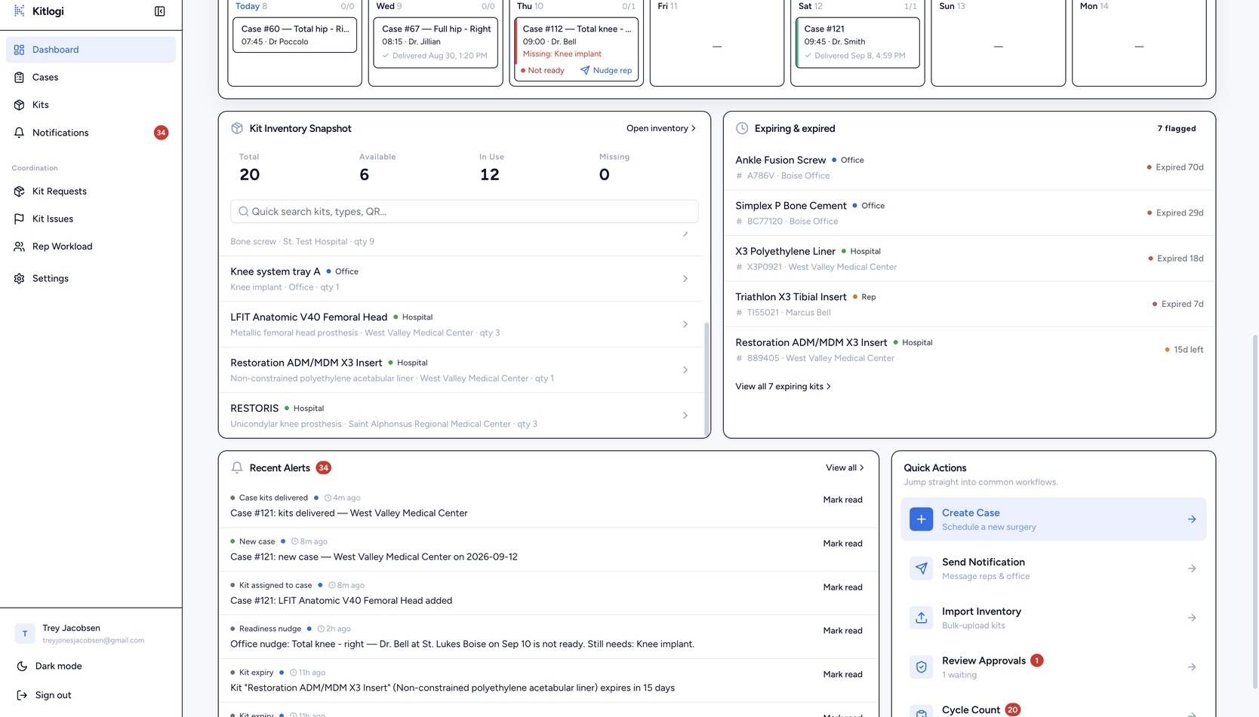
Task: Select Rep Workload menu item
Action: point(91,247)
